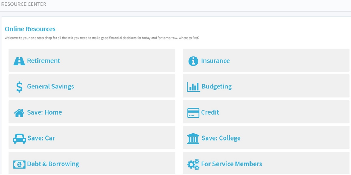Open the General Savings link
The width and height of the screenshot is (351, 175).
coord(51,87)
